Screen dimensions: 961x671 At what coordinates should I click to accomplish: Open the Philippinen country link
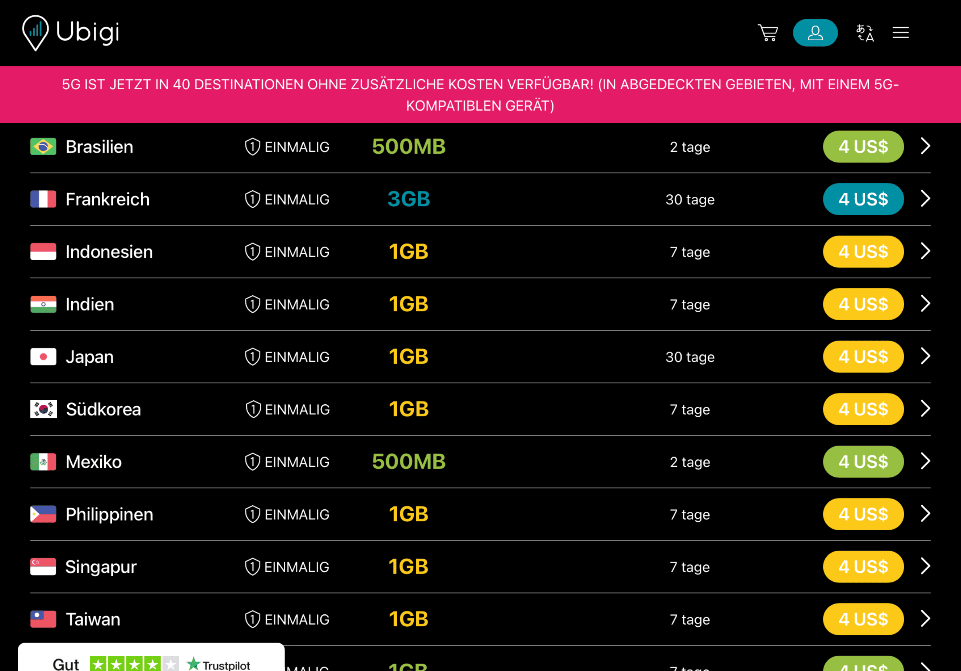pos(109,514)
